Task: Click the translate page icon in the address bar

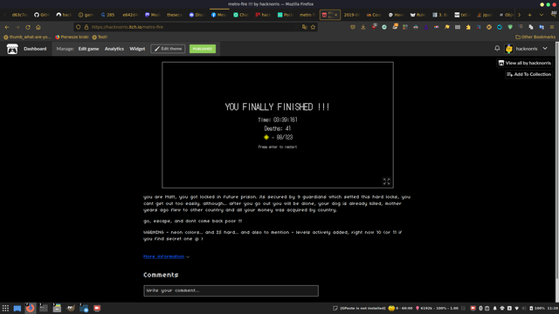Action: click(305, 27)
